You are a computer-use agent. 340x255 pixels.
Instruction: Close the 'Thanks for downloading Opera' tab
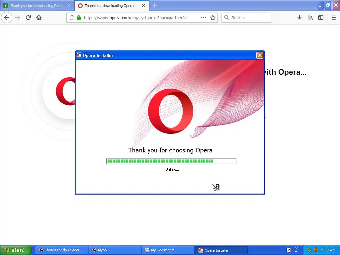(x=143, y=6)
